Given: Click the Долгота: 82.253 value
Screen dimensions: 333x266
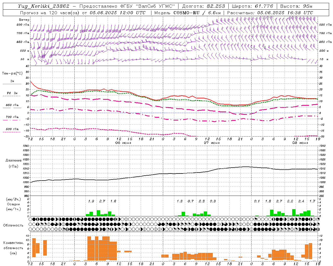Looking at the screenshot, I should click(204, 6).
